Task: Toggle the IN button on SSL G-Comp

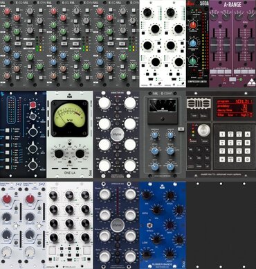Action: pos(181,129)
